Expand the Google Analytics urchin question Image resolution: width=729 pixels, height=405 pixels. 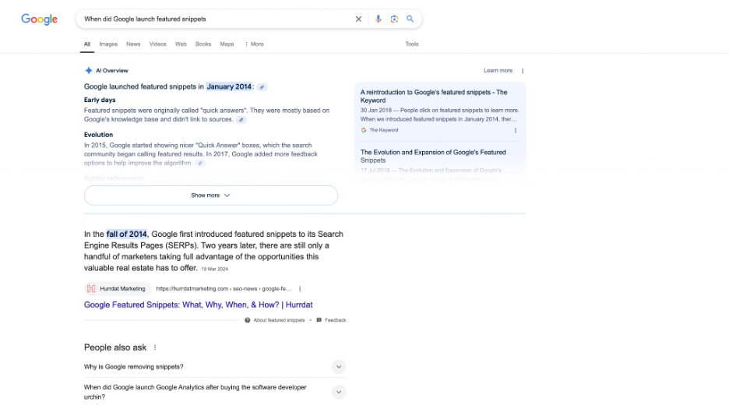click(x=338, y=392)
